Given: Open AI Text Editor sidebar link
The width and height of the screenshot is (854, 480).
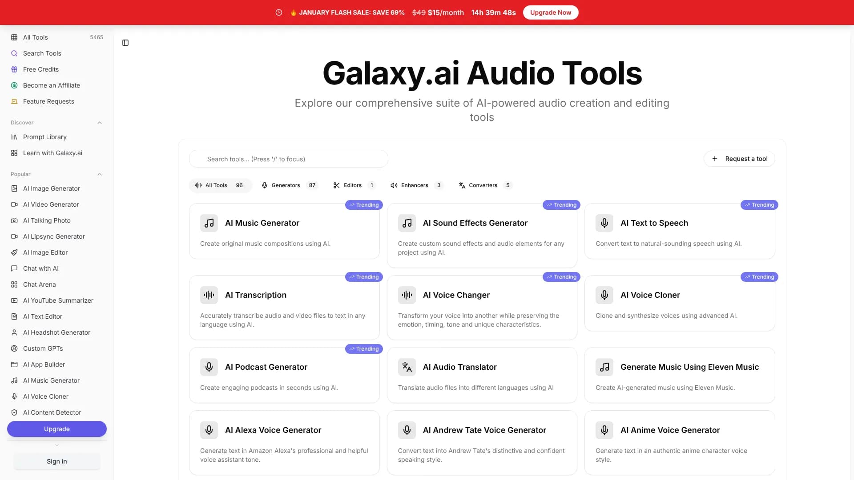Looking at the screenshot, I should pos(57,316).
